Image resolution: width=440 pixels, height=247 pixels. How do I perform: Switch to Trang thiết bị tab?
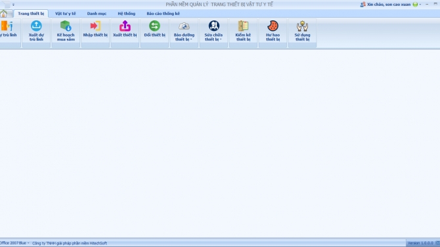[x=31, y=14]
